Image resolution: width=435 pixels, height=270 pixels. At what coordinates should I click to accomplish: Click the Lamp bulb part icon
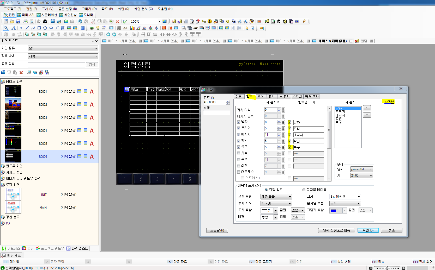98,28
